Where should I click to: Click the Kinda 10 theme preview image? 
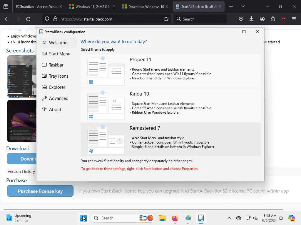[106, 105]
